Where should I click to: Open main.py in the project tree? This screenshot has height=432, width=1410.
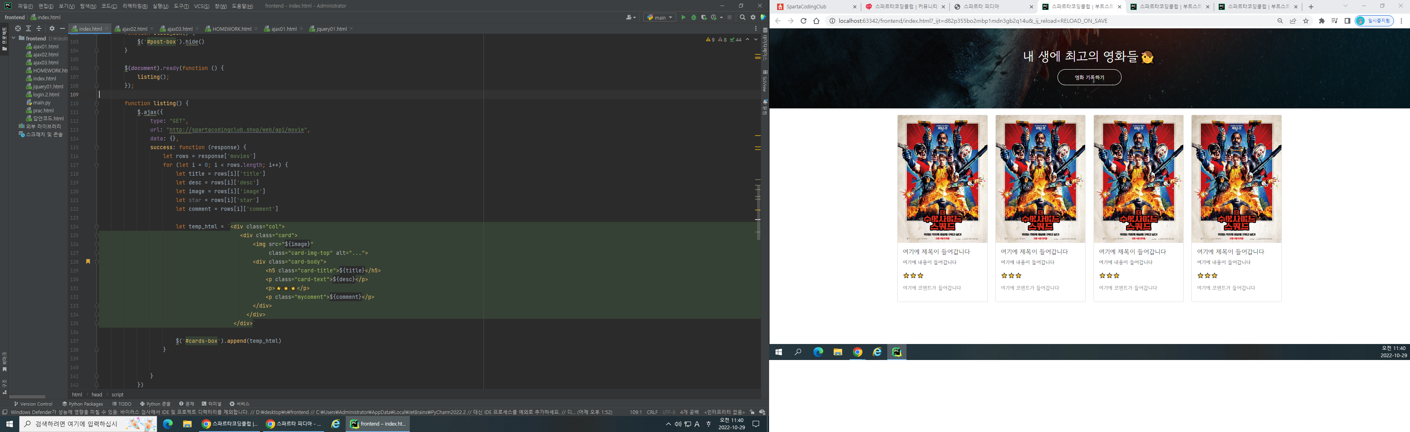pyautogui.click(x=42, y=102)
